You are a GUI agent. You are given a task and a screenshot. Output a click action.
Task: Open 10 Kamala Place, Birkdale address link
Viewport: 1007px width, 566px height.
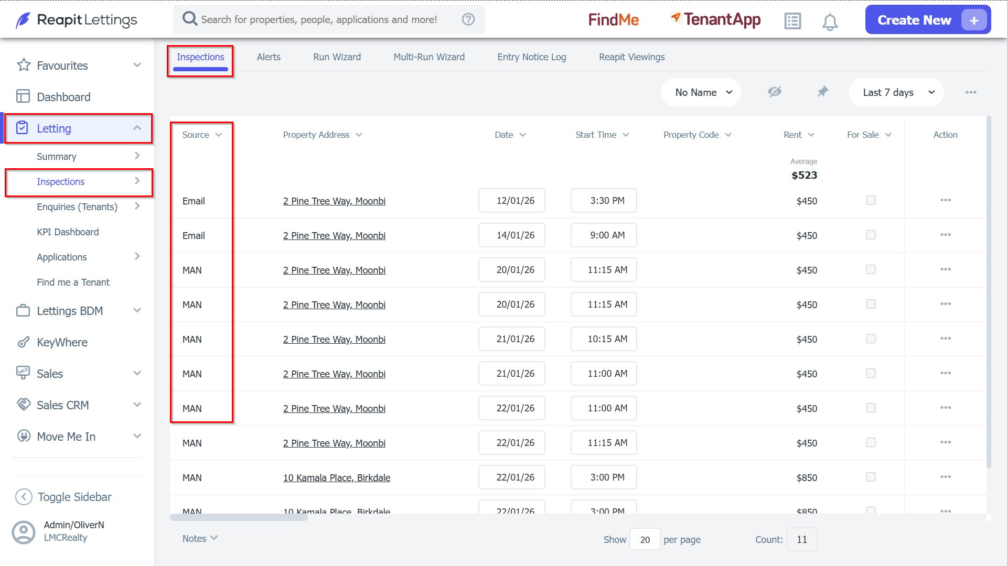337,477
